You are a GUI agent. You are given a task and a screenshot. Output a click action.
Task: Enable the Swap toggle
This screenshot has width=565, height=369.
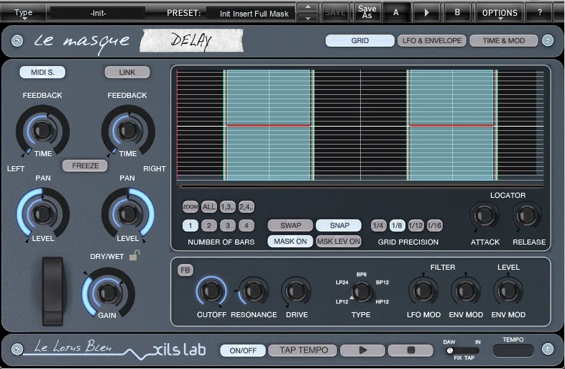point(290,225)
